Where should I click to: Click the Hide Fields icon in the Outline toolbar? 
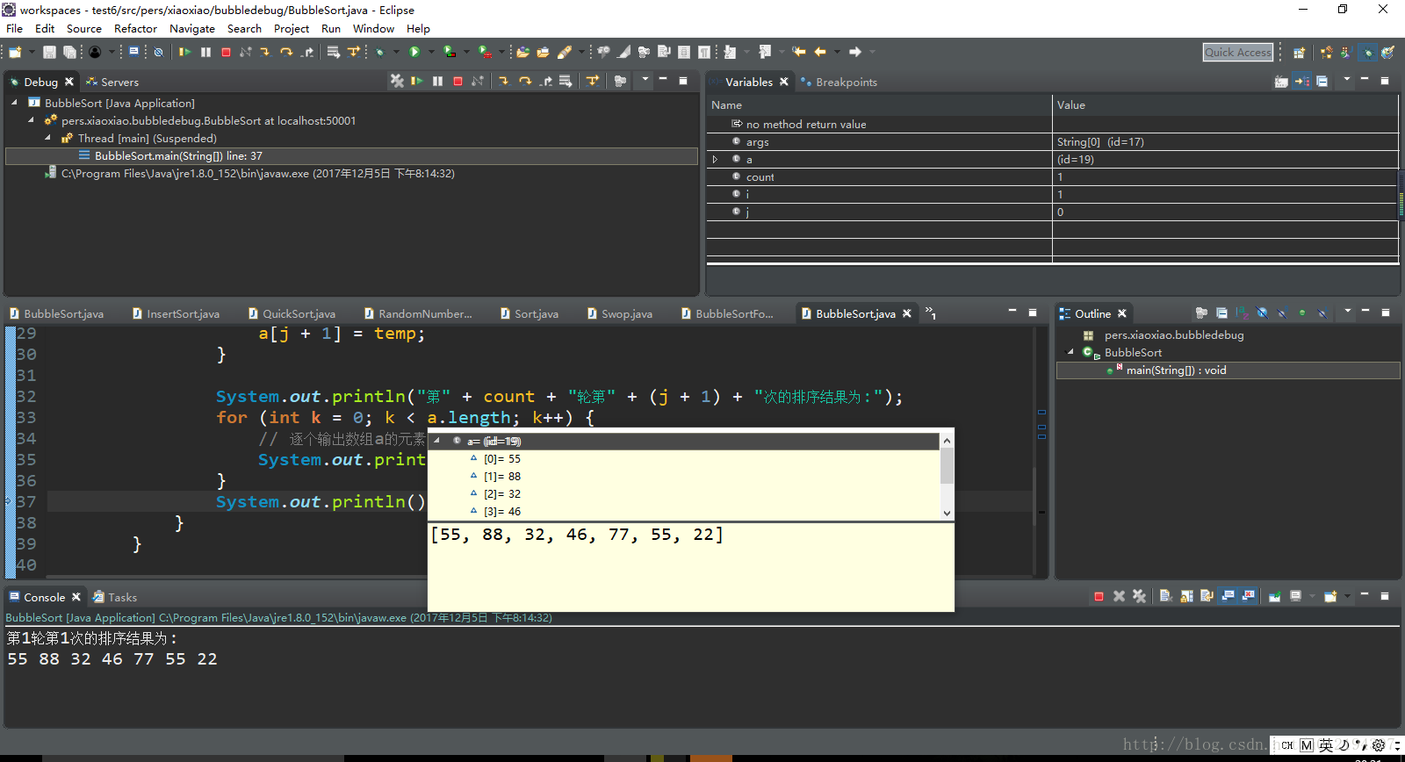point(1262,313)
